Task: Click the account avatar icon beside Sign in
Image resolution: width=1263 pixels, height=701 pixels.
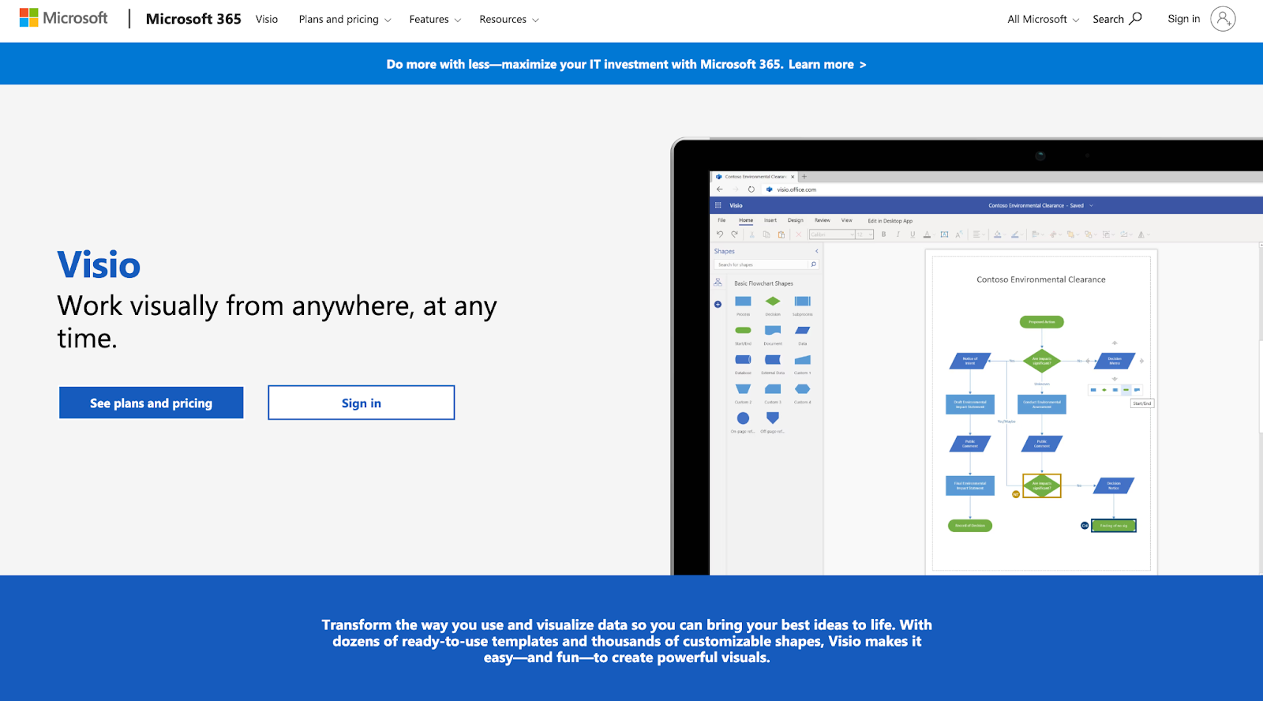Action: coord(1223,19)
